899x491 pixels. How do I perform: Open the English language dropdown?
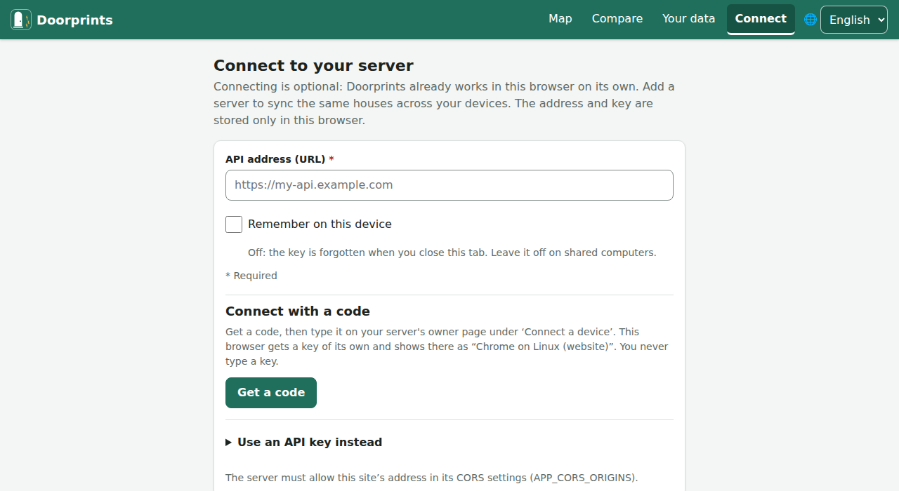click(x=855, y=20)
